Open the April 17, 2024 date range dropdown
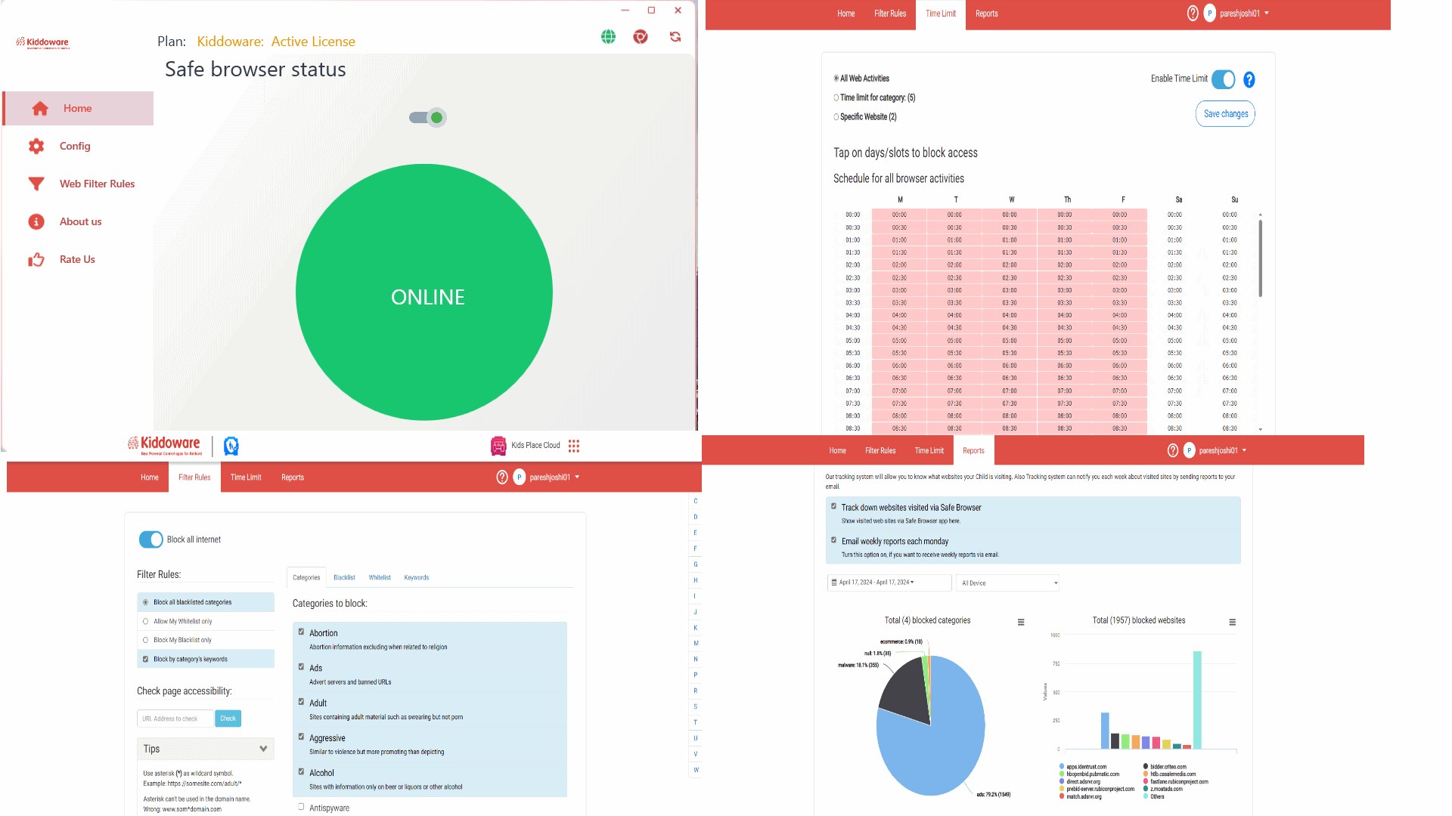Viewport: 1452px width, 816px height. [889, 583]
